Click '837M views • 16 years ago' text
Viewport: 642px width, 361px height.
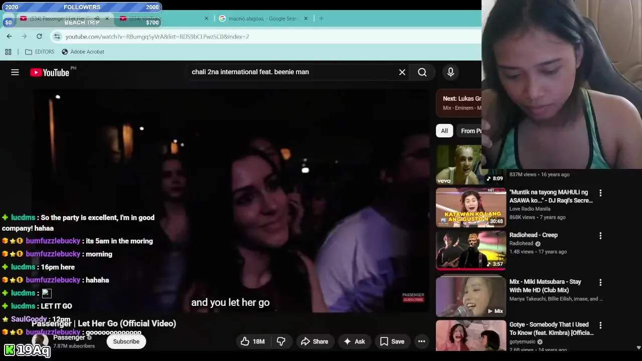(539, 174)
